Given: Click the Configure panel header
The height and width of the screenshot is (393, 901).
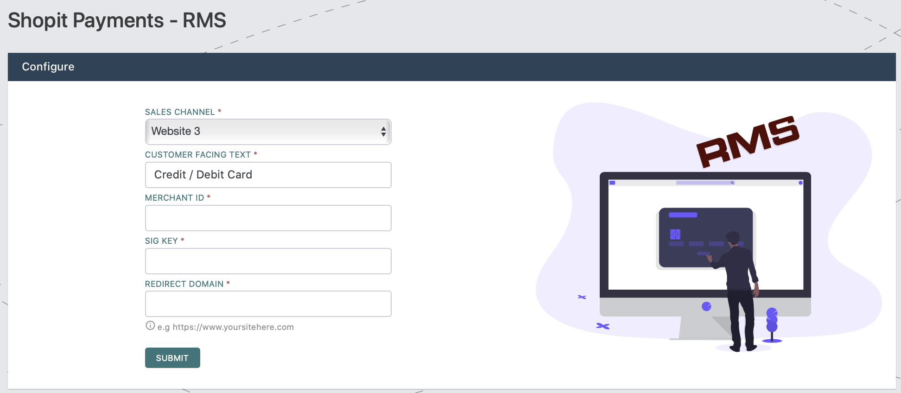Looking at the screenshot, I should (x=451, y=67).
